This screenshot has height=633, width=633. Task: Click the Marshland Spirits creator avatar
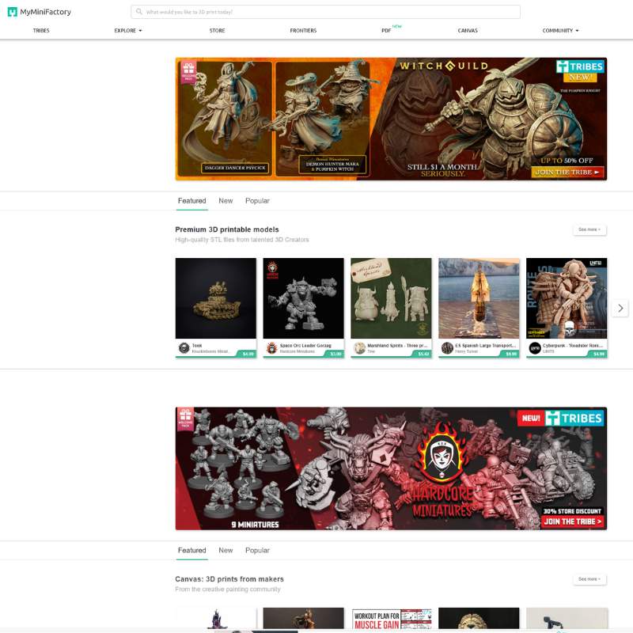(359, 348)
